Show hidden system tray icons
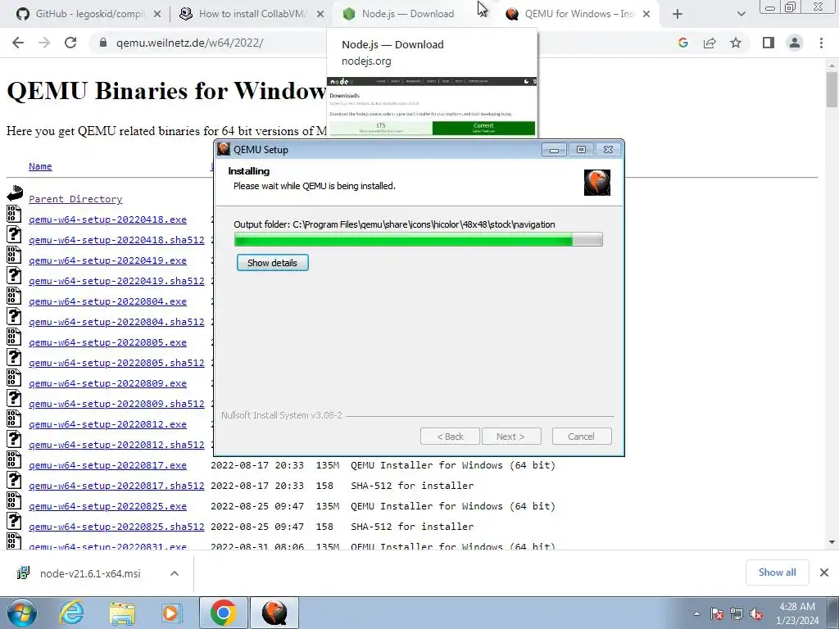839x629 pixels. 696,613
